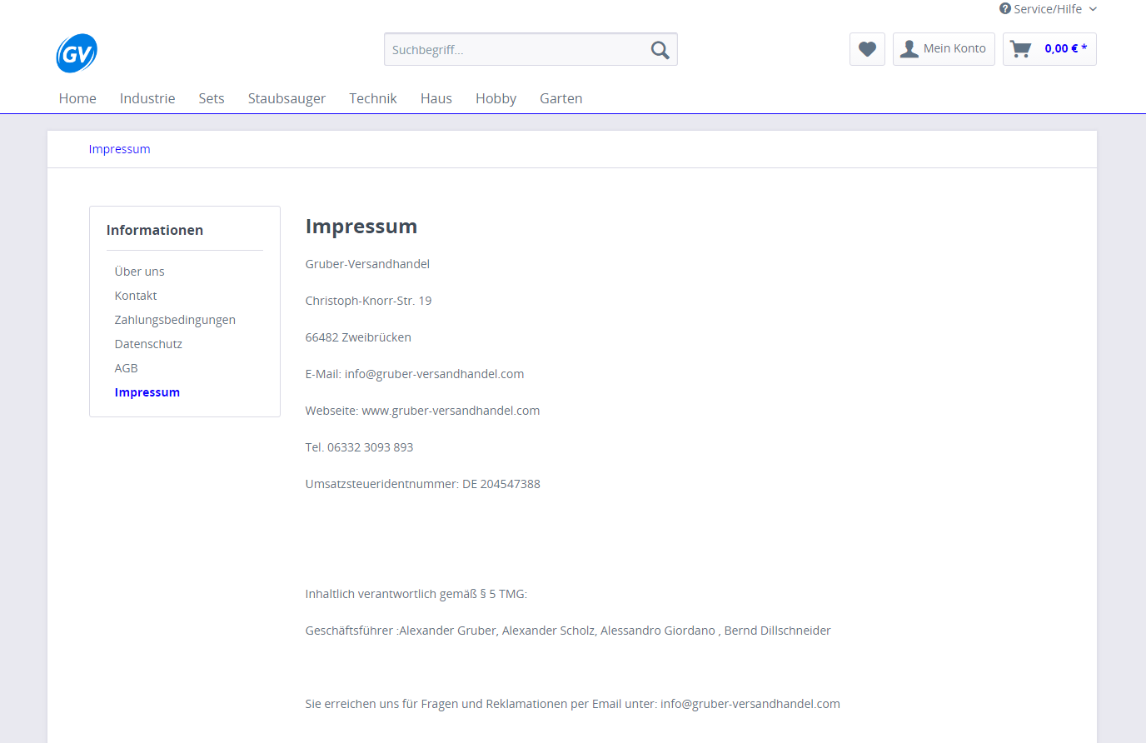The height and width of the screenshot is (743, 1146).
Task: Click the E-Mail info@gruber-versandhandel.com line
Action: tap(415, 374)
